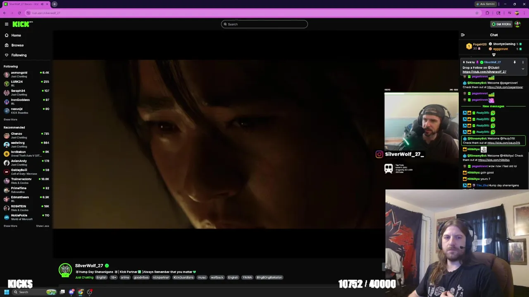Open LURK24 channel in Following list
Screen dimensions: 529x297
pyautogui.click(x=26, y=83)
